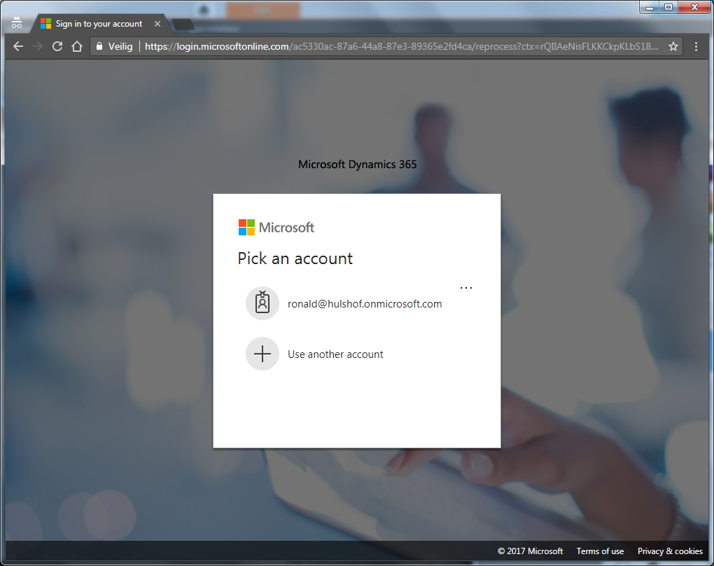This screenshot has width=714, height=566.
Task: Pick the ronald@hulshof.onmicrosoft.com account
Action: (357, 303)
